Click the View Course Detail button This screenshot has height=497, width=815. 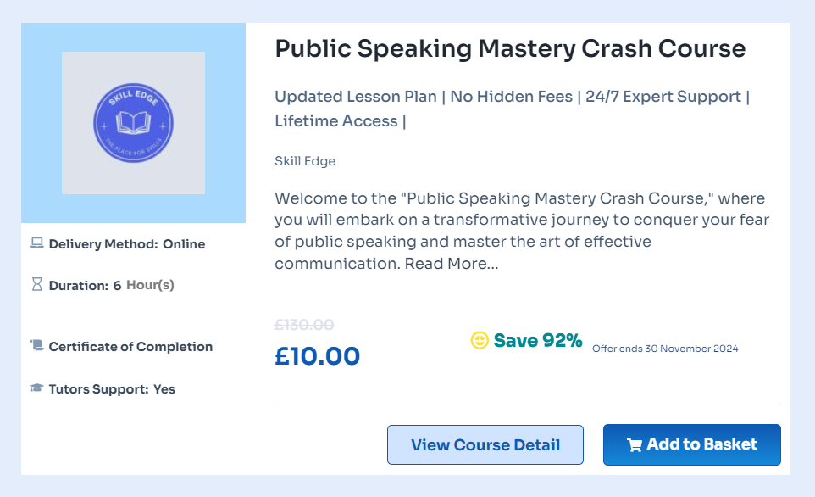click(485, 444)
